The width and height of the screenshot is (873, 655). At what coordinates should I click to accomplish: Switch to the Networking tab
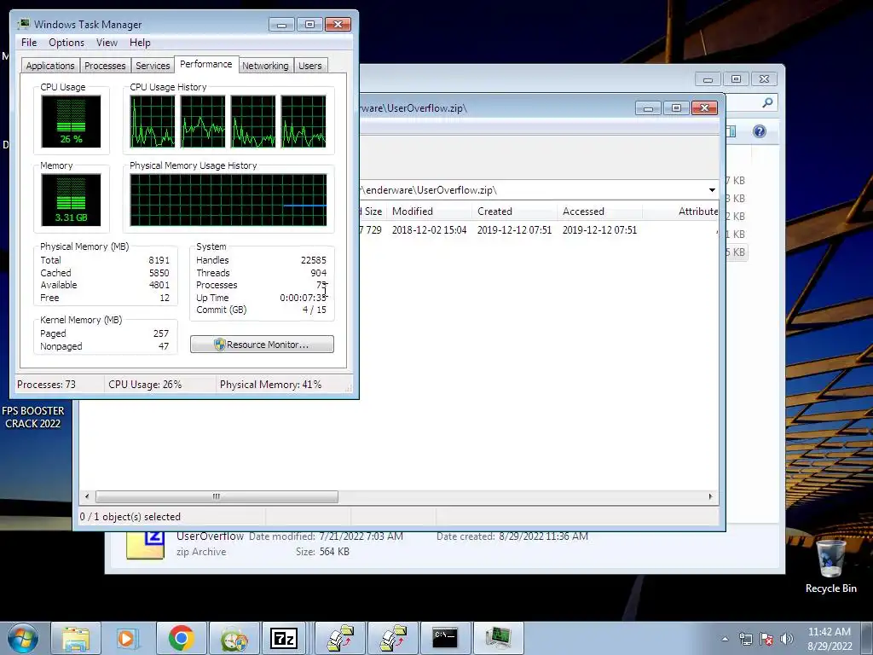[265, 66]
